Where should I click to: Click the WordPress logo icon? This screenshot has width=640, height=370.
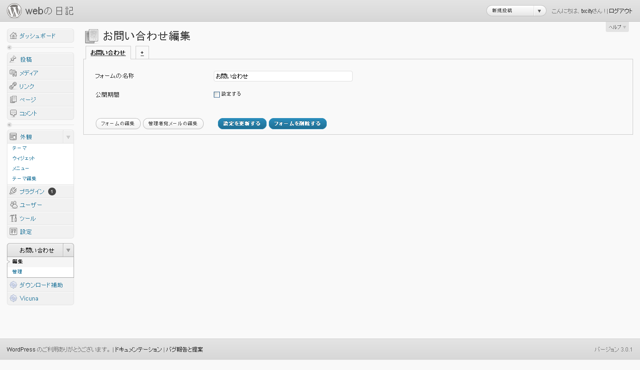pyautogui.click(x=14, y=11)
